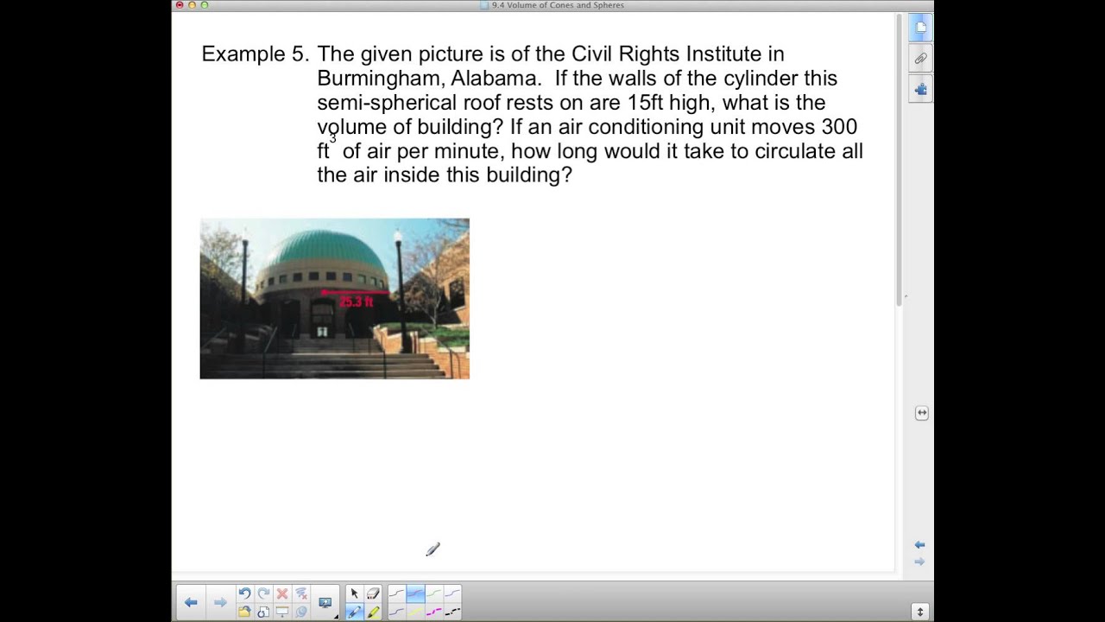Show the screen shade icon

(282, 612)
